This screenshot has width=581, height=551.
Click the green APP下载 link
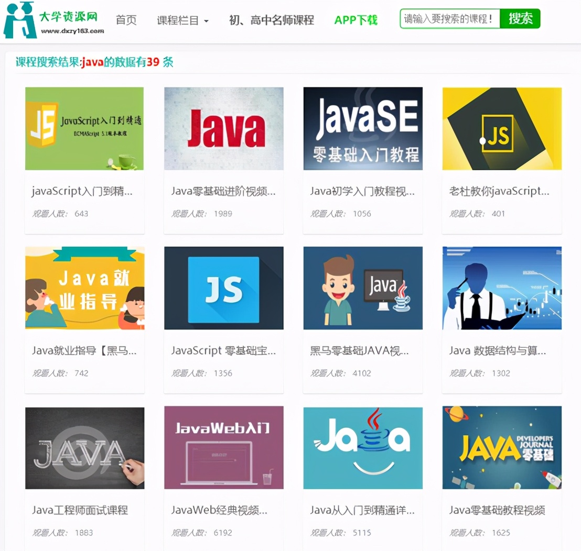tap(356, 20)
